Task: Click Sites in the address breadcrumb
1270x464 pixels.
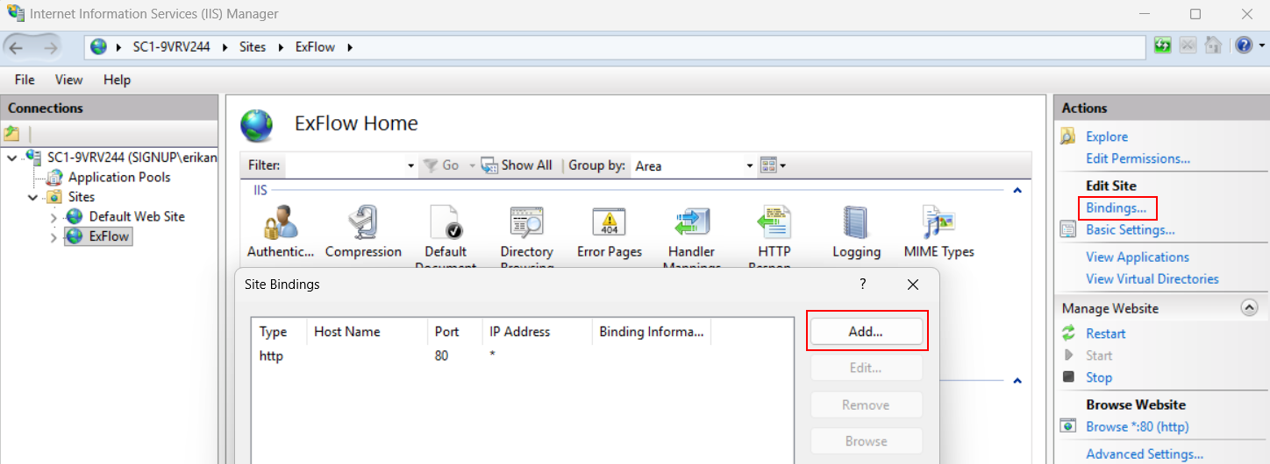Action: pos(253,47)
